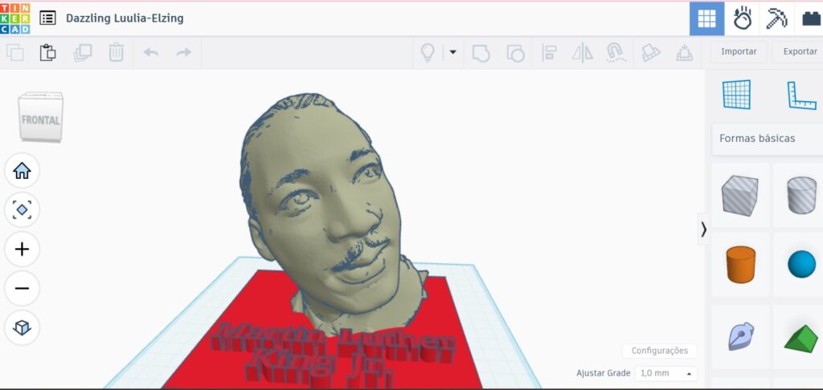Select the orange Cylinder shape
The image size is (823, 390).
740,264
